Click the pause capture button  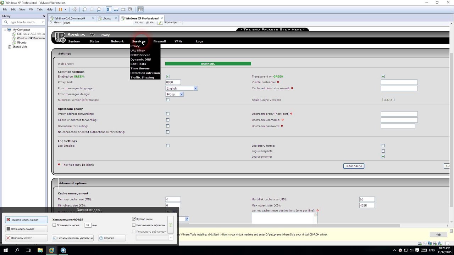[27, 220]
